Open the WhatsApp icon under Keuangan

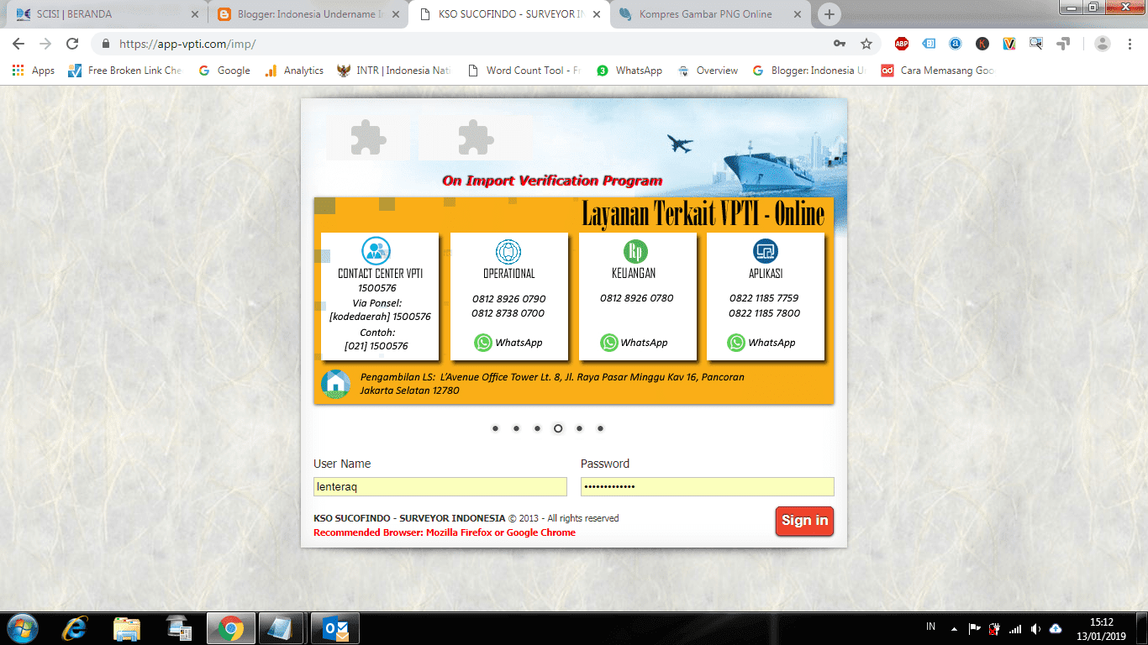609,343
